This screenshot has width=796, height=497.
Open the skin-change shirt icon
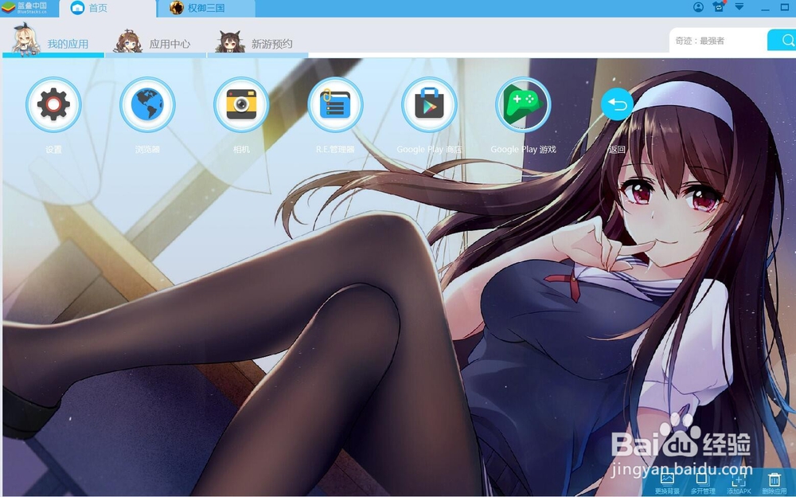click(719, 7)
